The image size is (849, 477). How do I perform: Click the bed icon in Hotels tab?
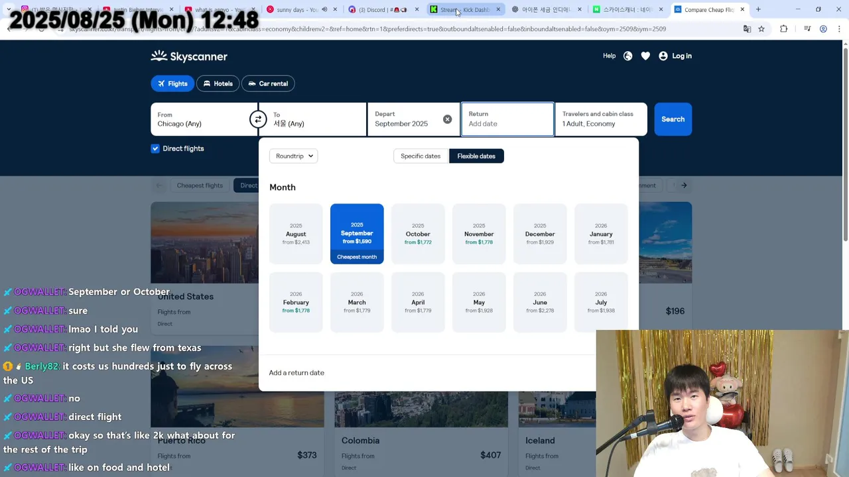(x=207, y=83)
